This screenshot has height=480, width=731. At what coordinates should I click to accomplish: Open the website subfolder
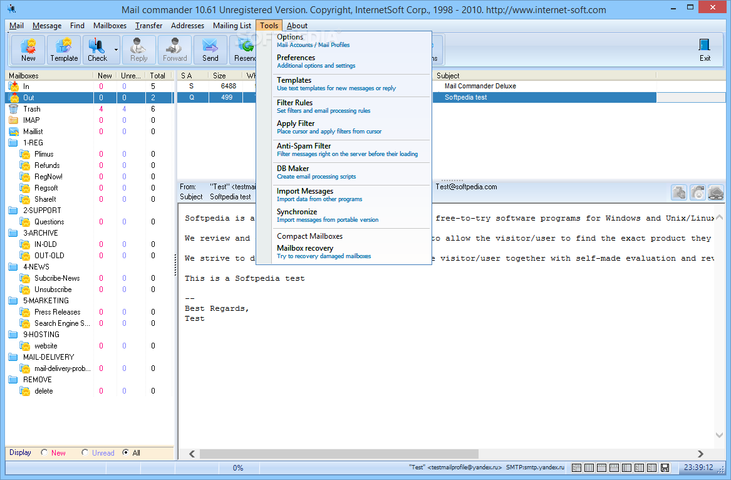pos(46,346)
